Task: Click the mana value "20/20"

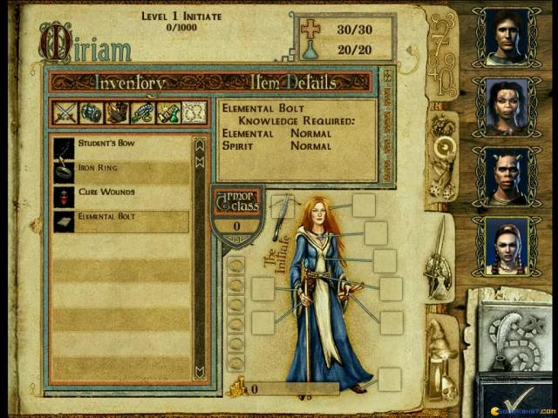Action: (x=355, y=50)
